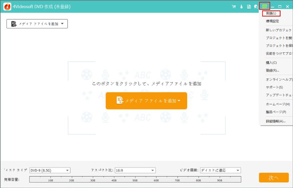This screenshot has width=293, height=188.
Task: Minimize the DVD creator window
Action: click(x=273, y=7)
